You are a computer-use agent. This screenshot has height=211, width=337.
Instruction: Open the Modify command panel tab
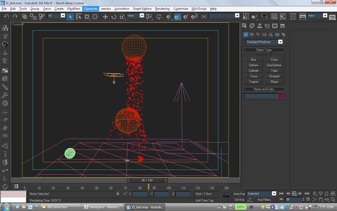252,26
